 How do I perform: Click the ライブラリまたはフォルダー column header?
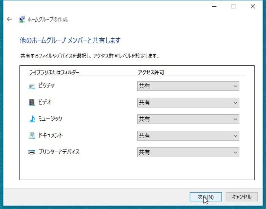[54, 72]
